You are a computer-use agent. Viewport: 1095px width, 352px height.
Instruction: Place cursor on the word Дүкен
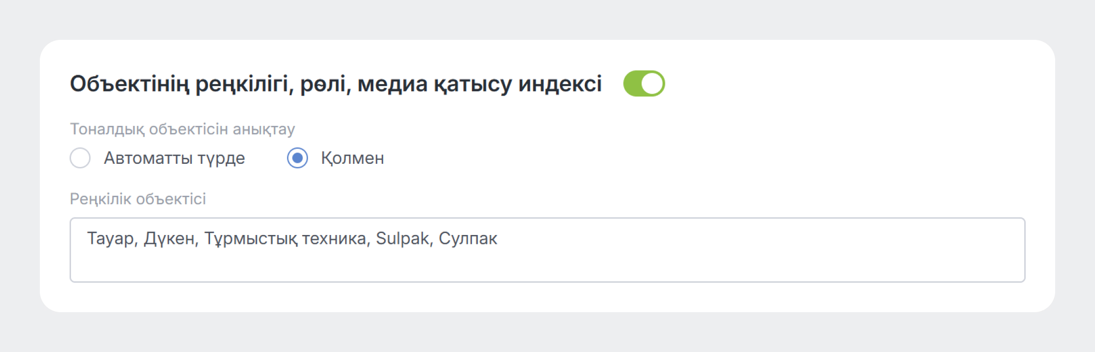pos(169,238)
